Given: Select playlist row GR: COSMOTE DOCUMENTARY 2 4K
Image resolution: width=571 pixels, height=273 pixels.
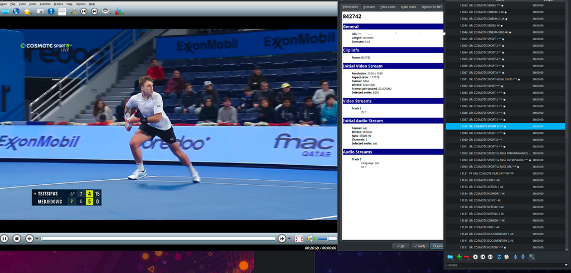Looking at the screenshot, I should point(505,241).
